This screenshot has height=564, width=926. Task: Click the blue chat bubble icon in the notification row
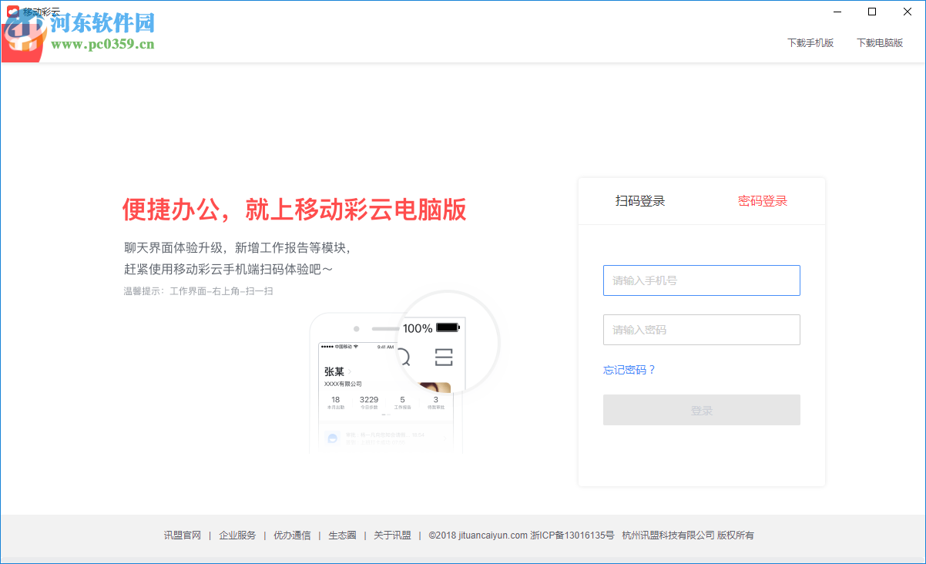coord(331,438)
